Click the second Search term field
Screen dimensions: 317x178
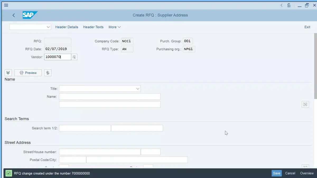coord(137,128)
